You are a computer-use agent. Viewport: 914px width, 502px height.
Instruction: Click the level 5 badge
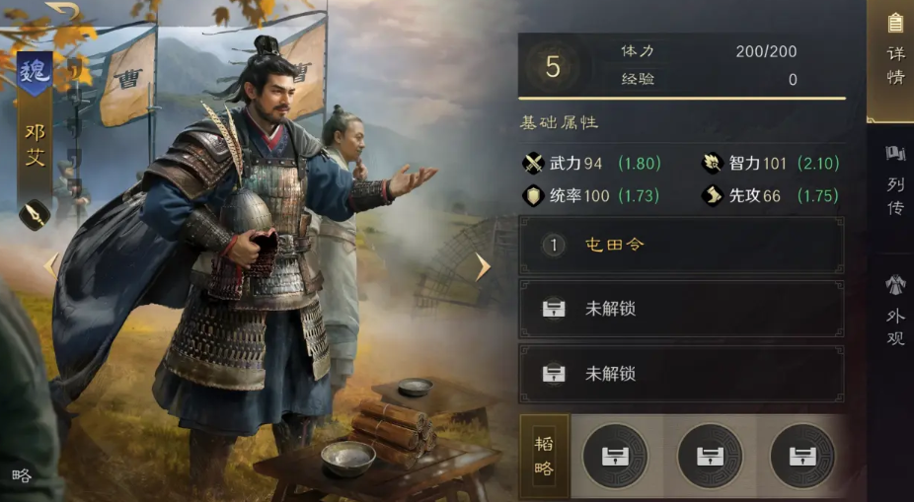click(552, 67)
